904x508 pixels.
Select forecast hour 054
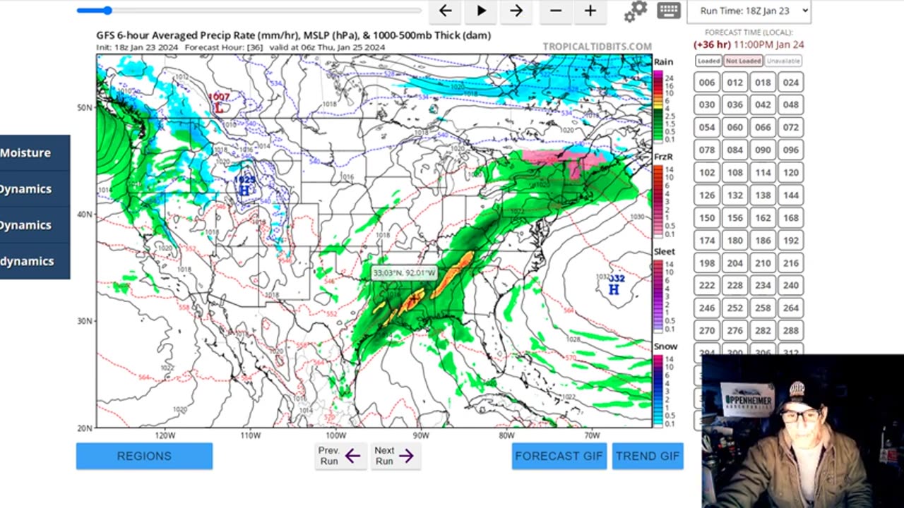click(707, 128)
